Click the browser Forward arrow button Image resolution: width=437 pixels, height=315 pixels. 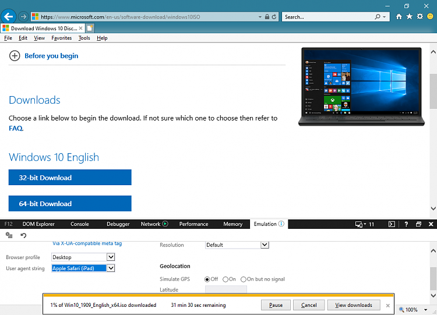point(23,17)
